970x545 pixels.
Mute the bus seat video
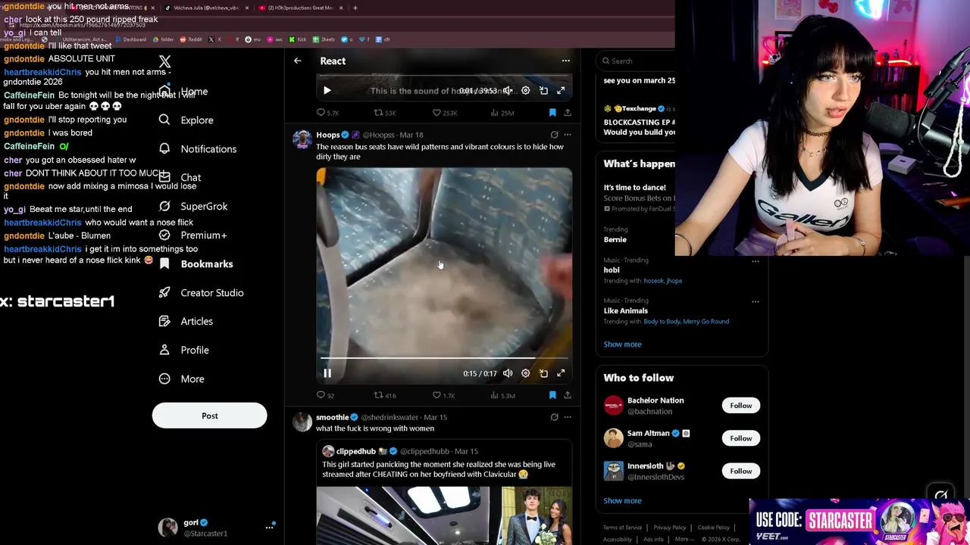(x=508, y=373)
